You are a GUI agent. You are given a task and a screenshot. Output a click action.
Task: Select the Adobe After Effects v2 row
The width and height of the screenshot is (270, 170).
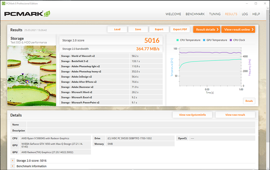(x=111, y=82)
